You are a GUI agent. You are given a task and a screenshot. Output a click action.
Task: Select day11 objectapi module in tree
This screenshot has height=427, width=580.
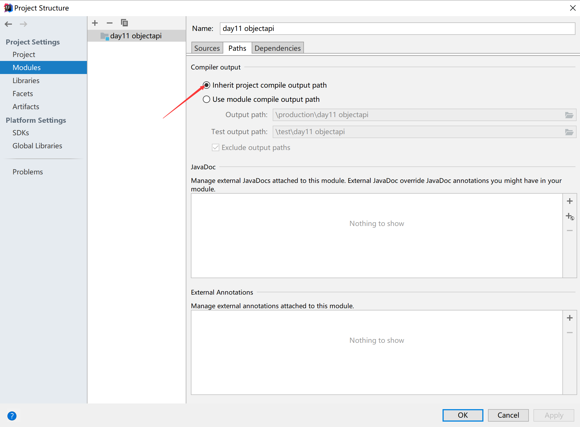(x=136, y=36)
